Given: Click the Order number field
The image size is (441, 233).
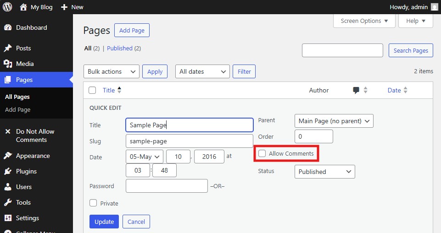Looking at the screenshot, I should (313, 136).
